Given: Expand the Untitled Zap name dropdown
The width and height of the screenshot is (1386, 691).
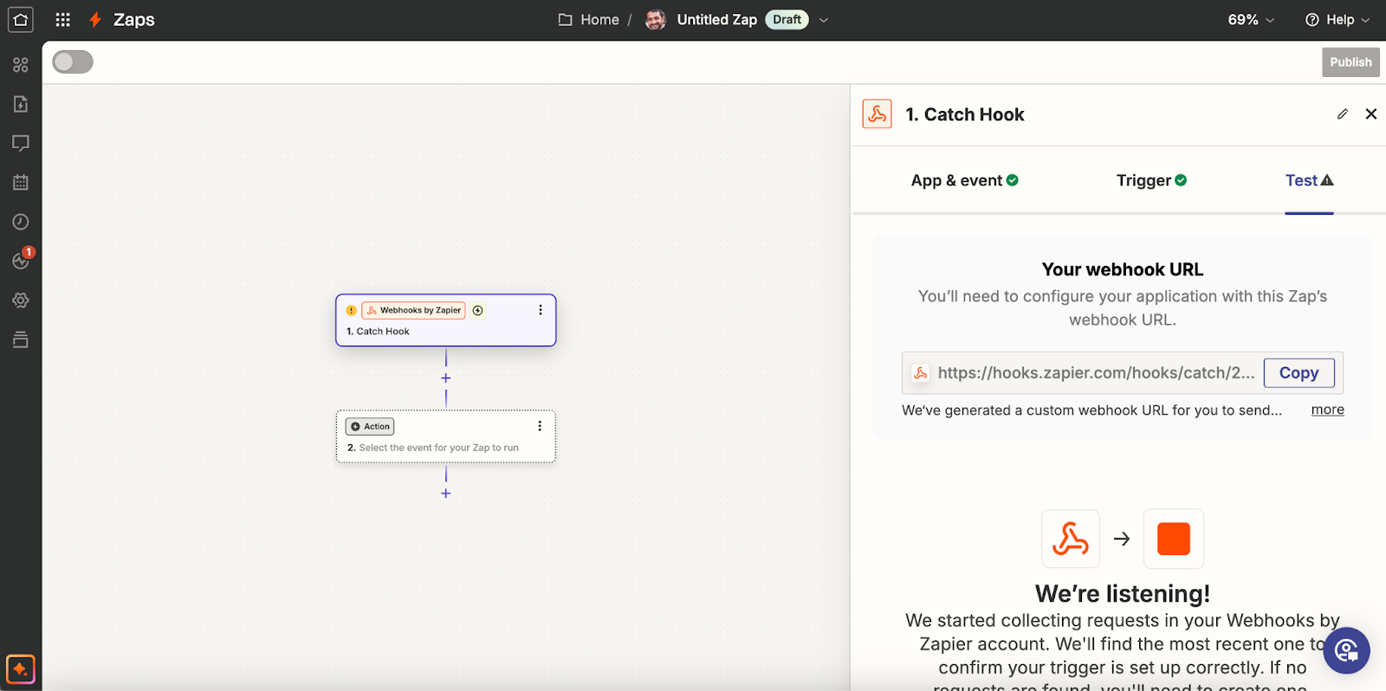Looking at the screenshot, I should pyautogui.click(x=824, y=20).
